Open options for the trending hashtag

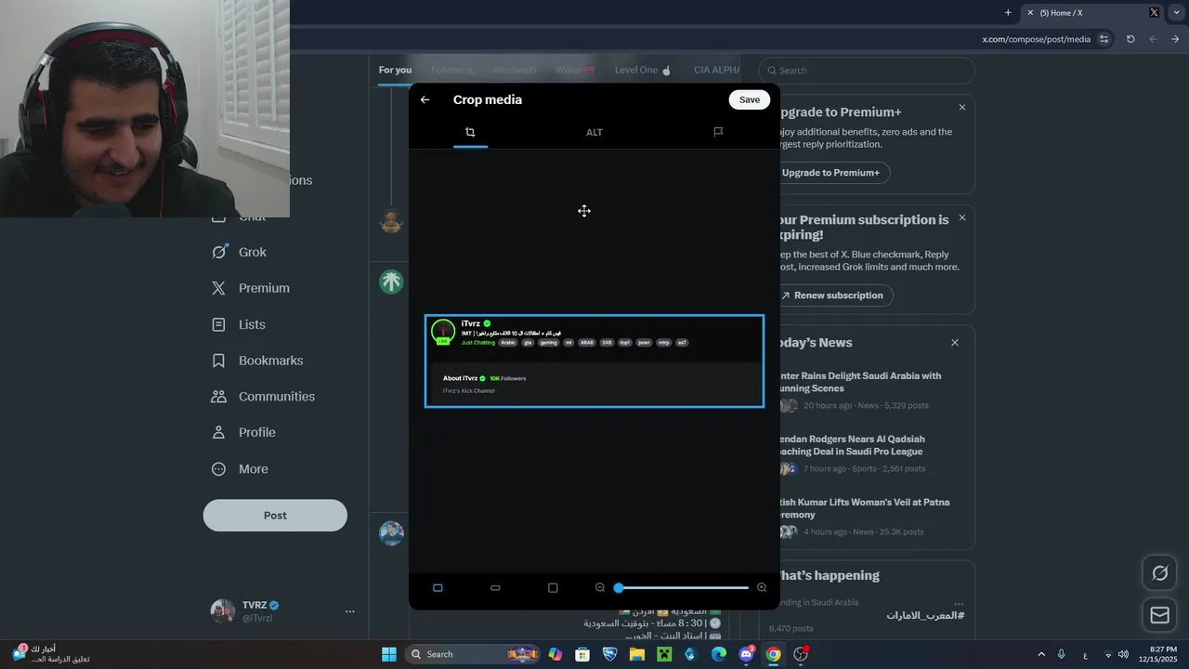[959, 604]
